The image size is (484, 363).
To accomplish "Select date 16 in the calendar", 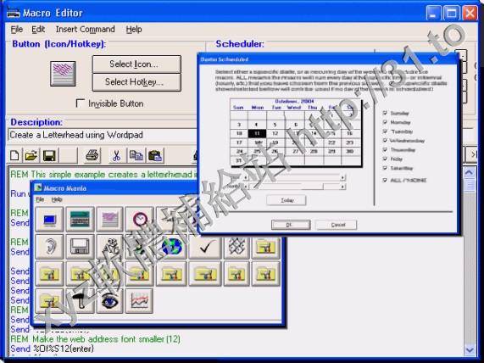I will (x=349, y=133).
